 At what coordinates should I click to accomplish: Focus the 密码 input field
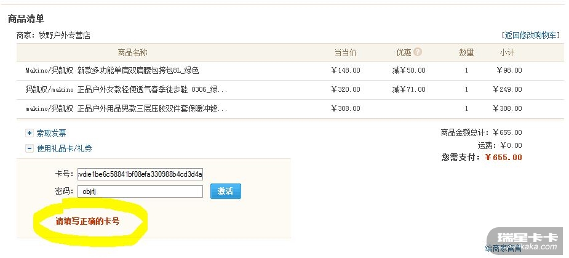[140, 191]
